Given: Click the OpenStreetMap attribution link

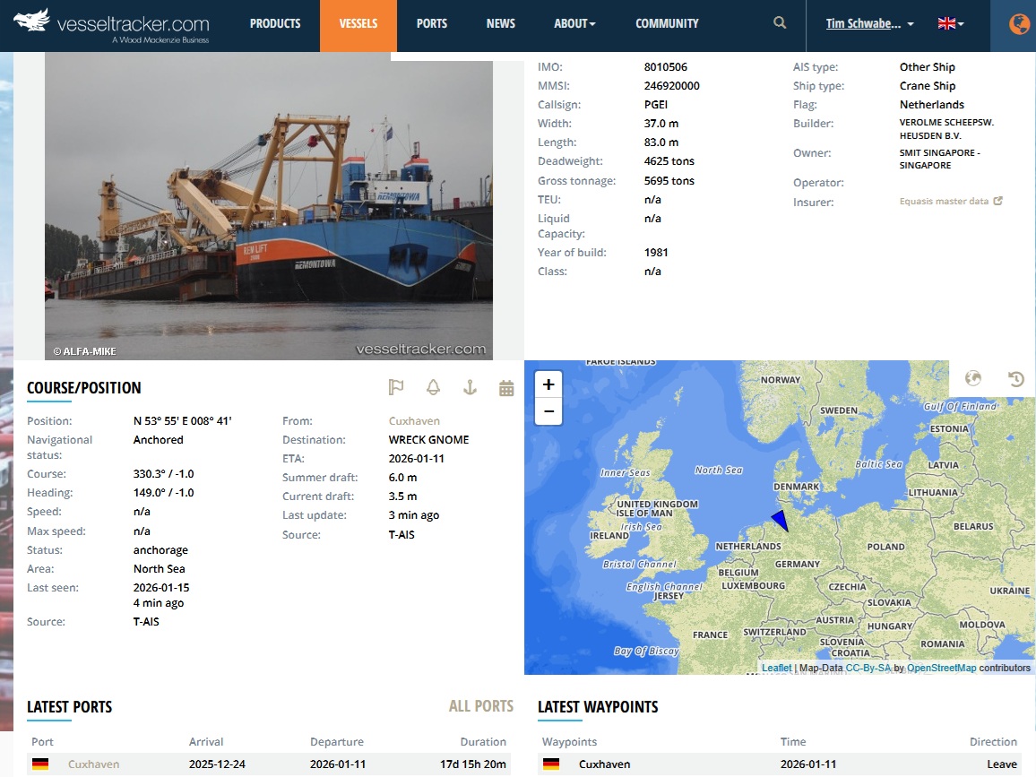Looking at the screenshot, I should 942,668.
